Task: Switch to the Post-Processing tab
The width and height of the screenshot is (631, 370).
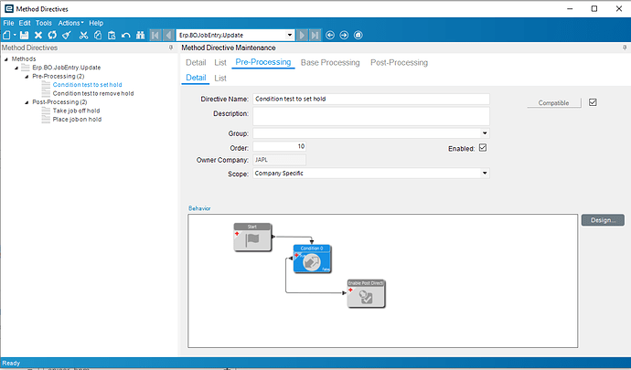Action: point(400,63)
